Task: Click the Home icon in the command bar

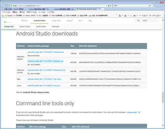Action: [x=120, y=16]
